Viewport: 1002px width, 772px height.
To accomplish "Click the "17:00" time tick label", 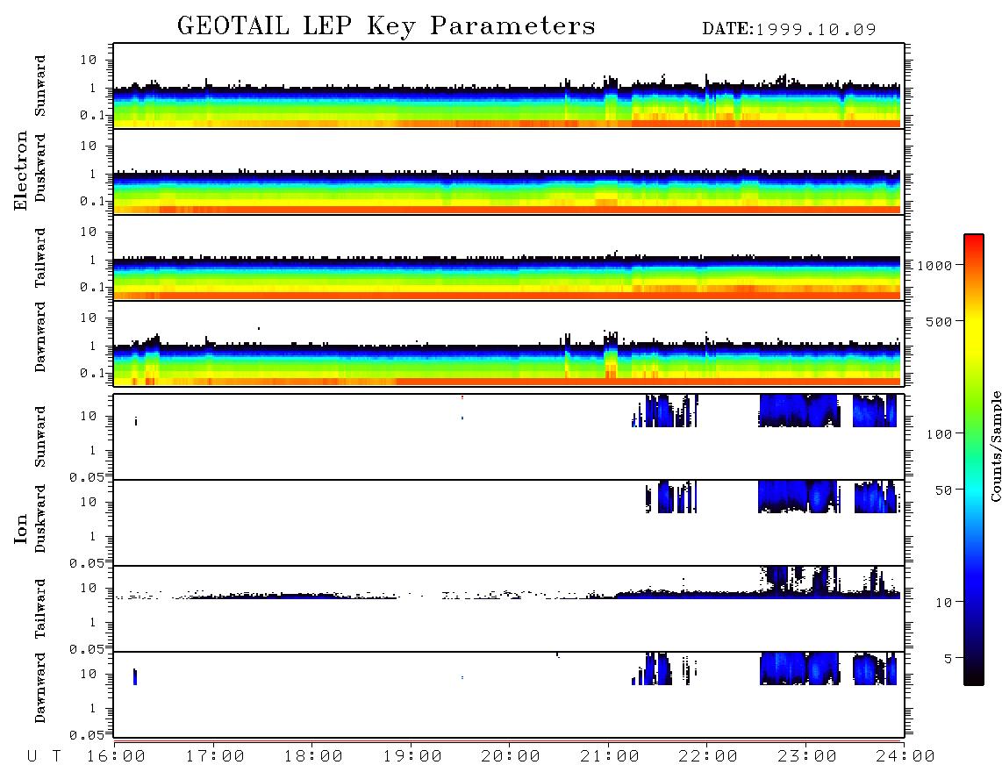I will coord(215,757).
